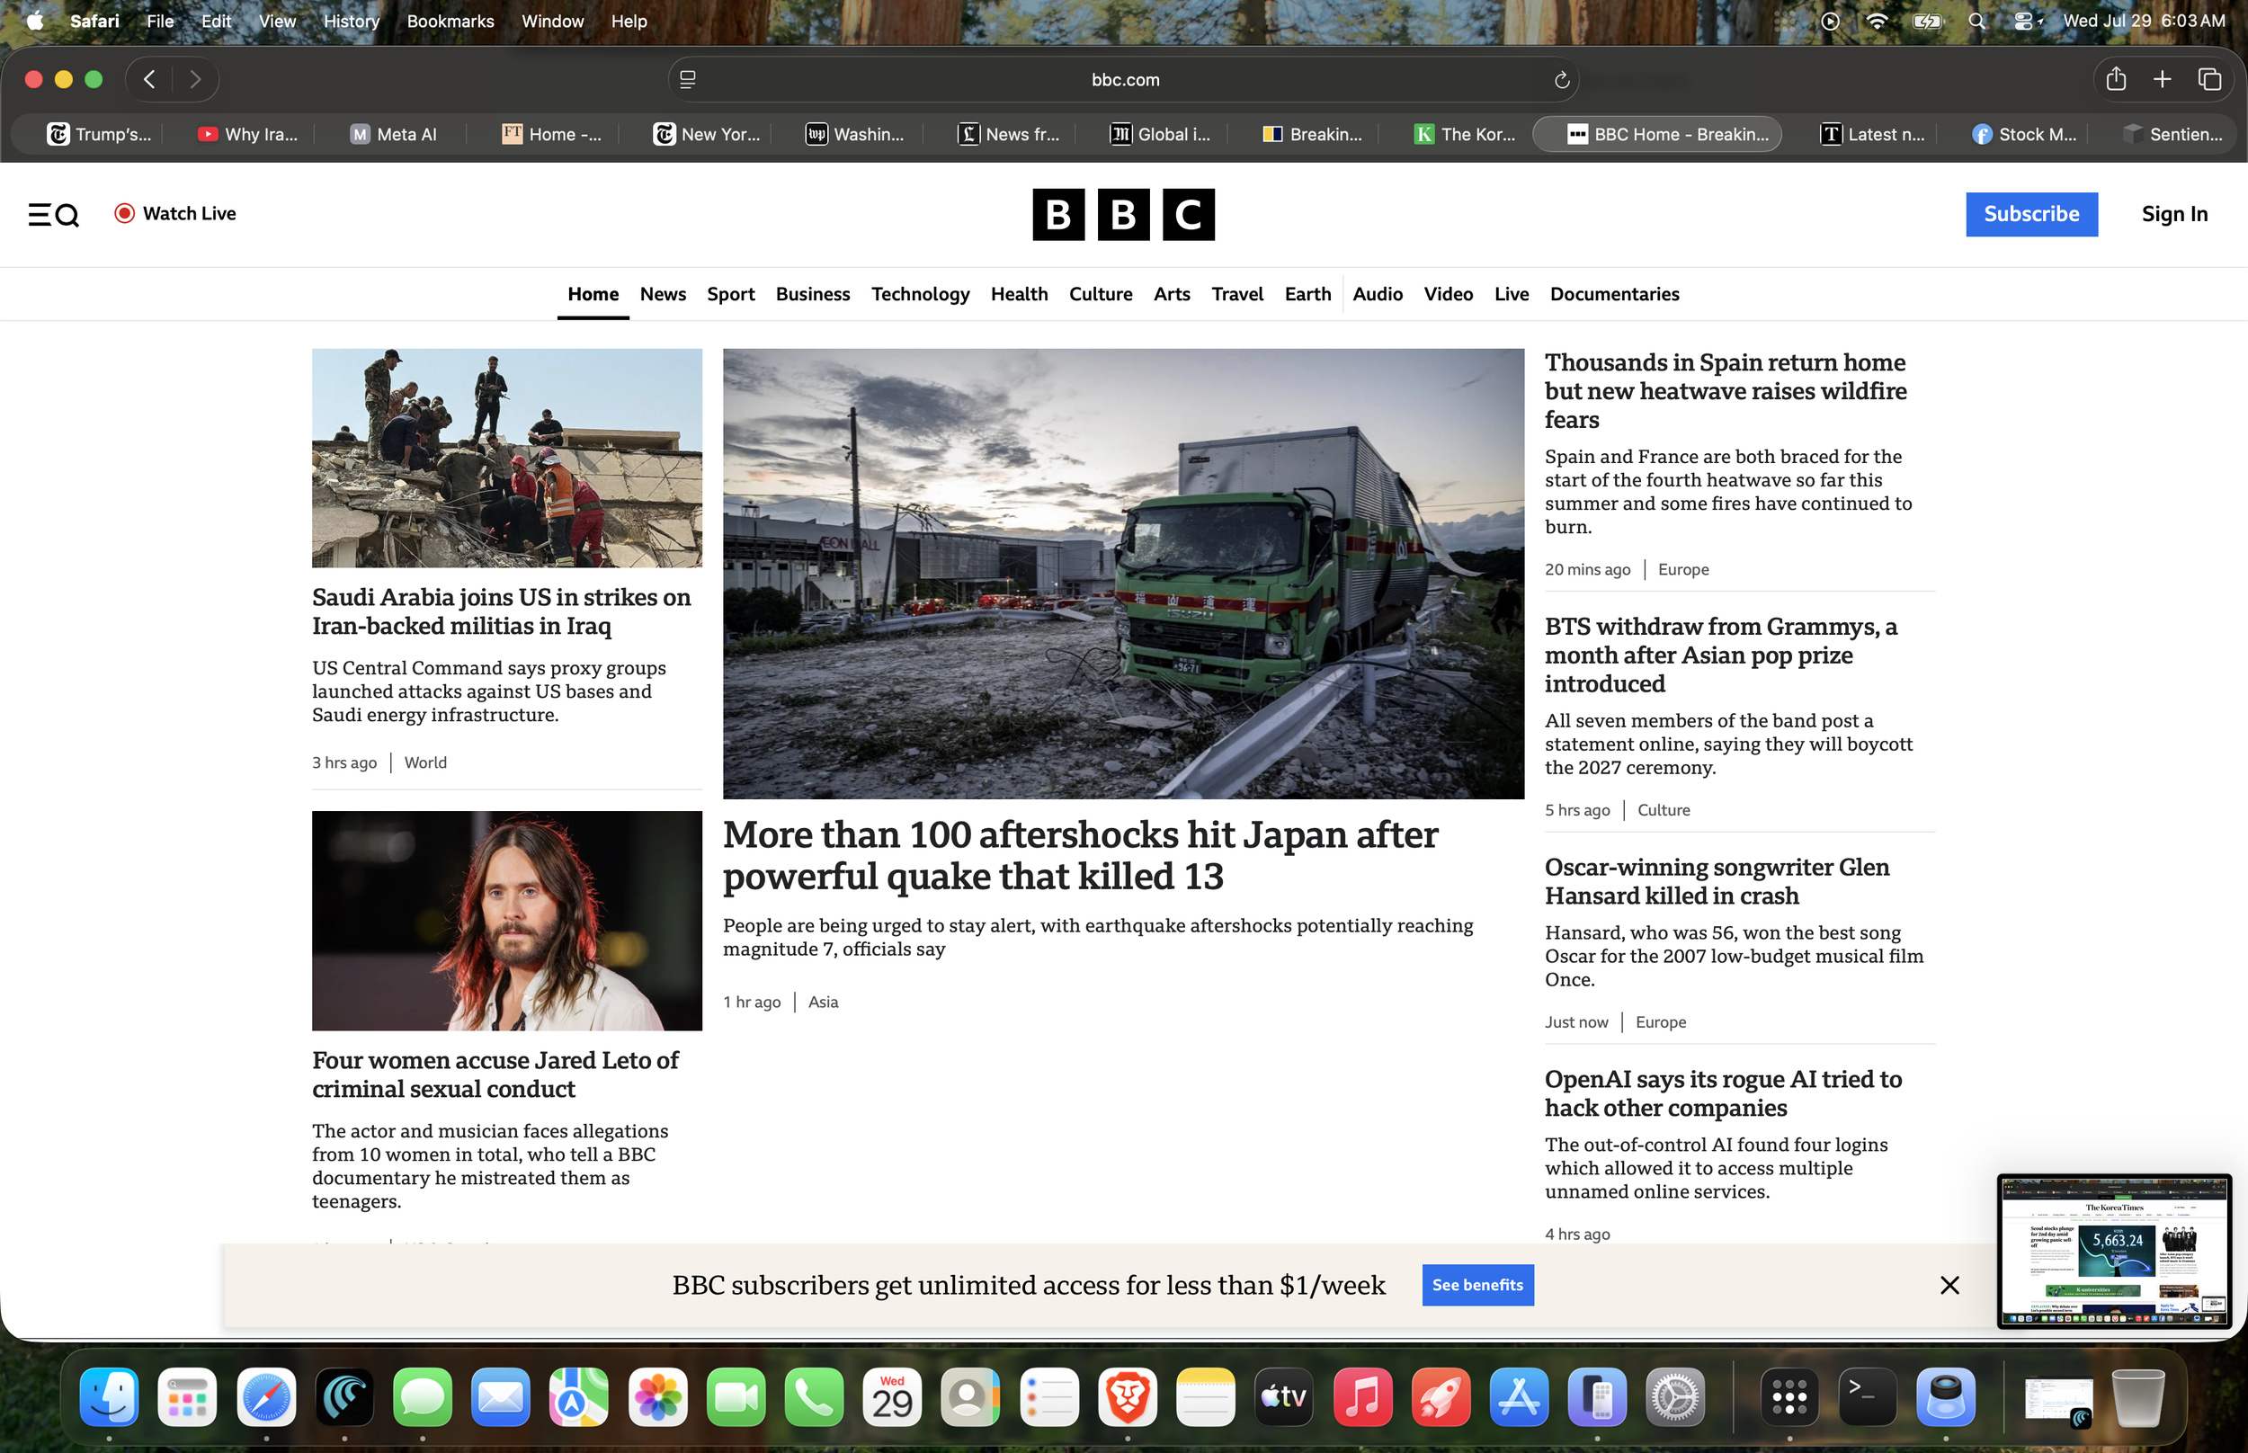
Task: Open Calendar in the Dock
Action: (892, 1397)
